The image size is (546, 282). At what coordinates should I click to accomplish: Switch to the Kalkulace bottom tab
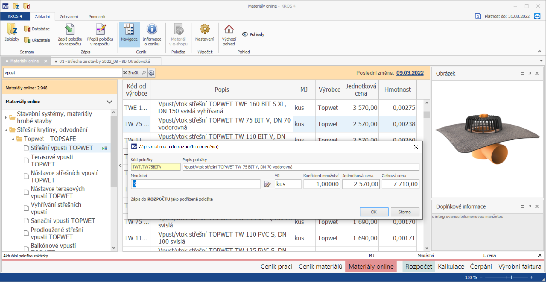pyautogui.click(x=451, y=267)
